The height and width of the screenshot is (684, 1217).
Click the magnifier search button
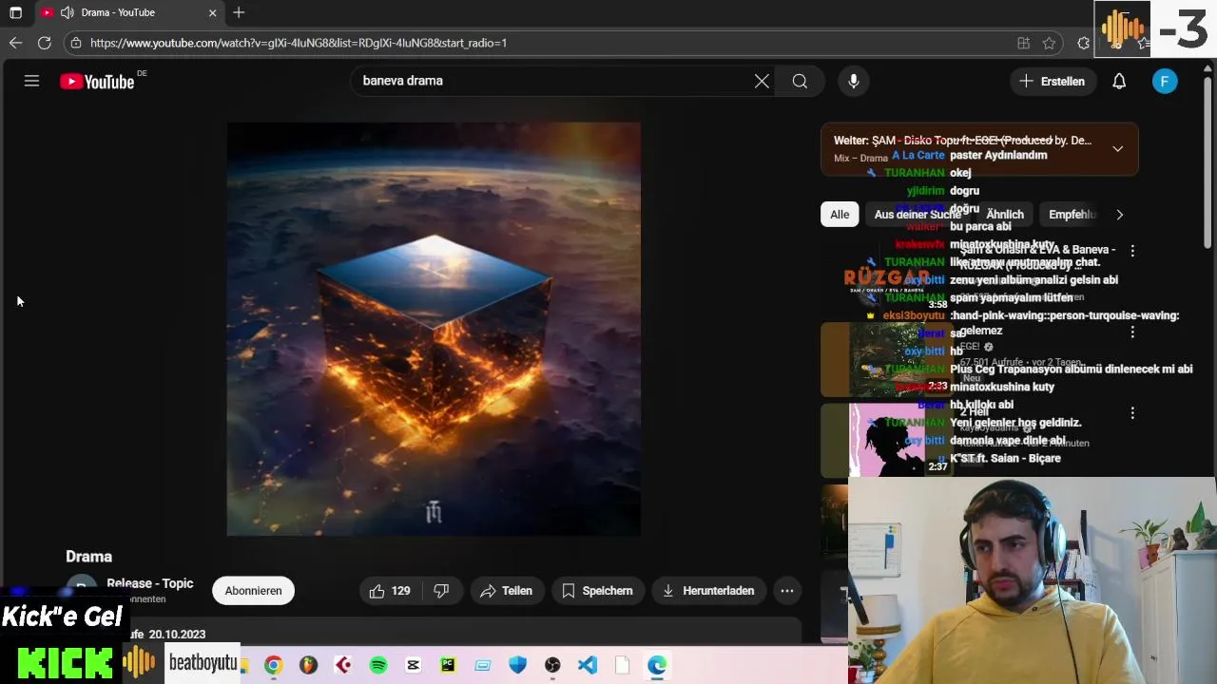point(800,82)
